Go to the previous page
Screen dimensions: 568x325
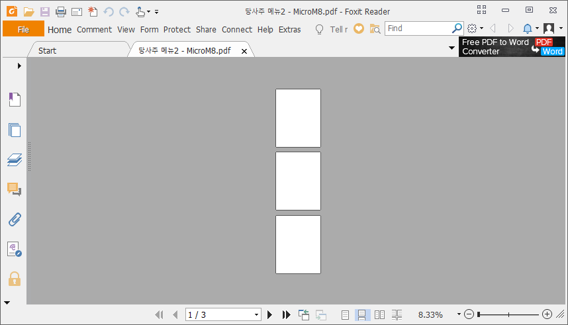175,315
